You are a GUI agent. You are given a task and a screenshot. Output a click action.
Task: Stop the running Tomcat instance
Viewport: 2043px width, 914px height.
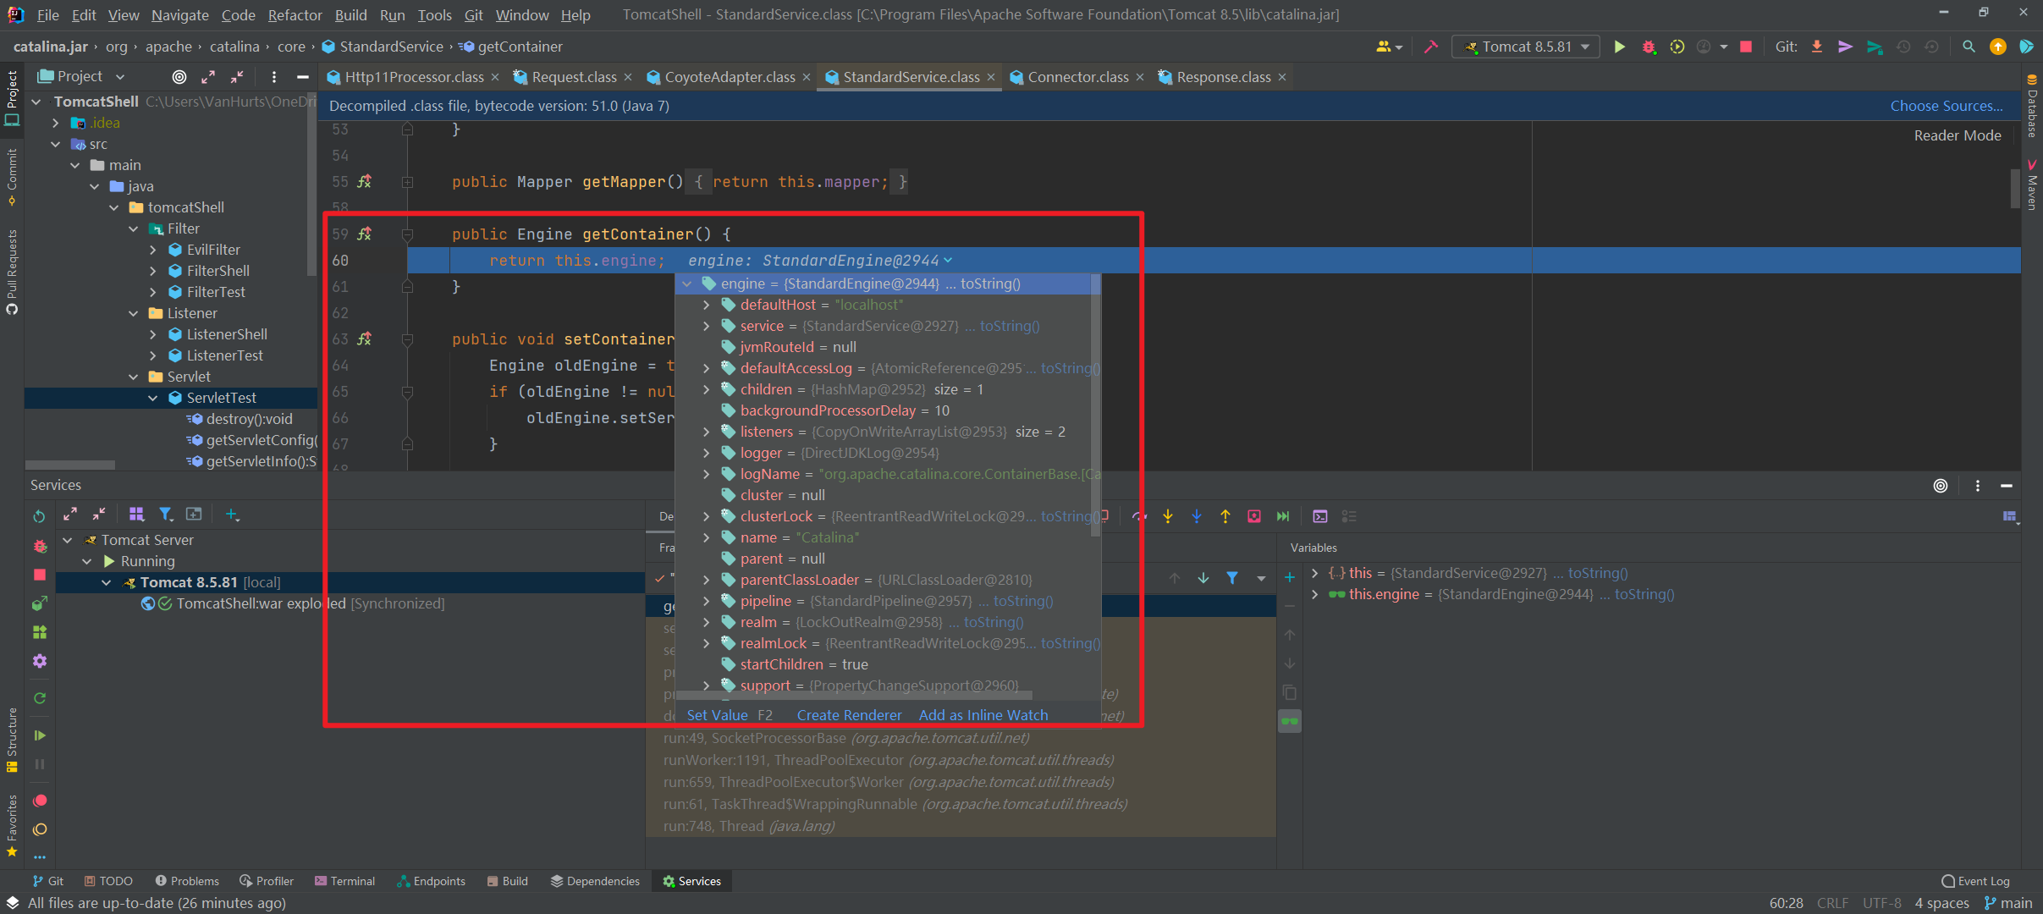pyautogui.click(x=1746, y=47)
